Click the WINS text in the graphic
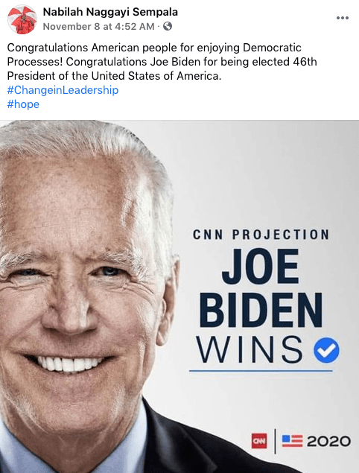 tap(250, 349)
